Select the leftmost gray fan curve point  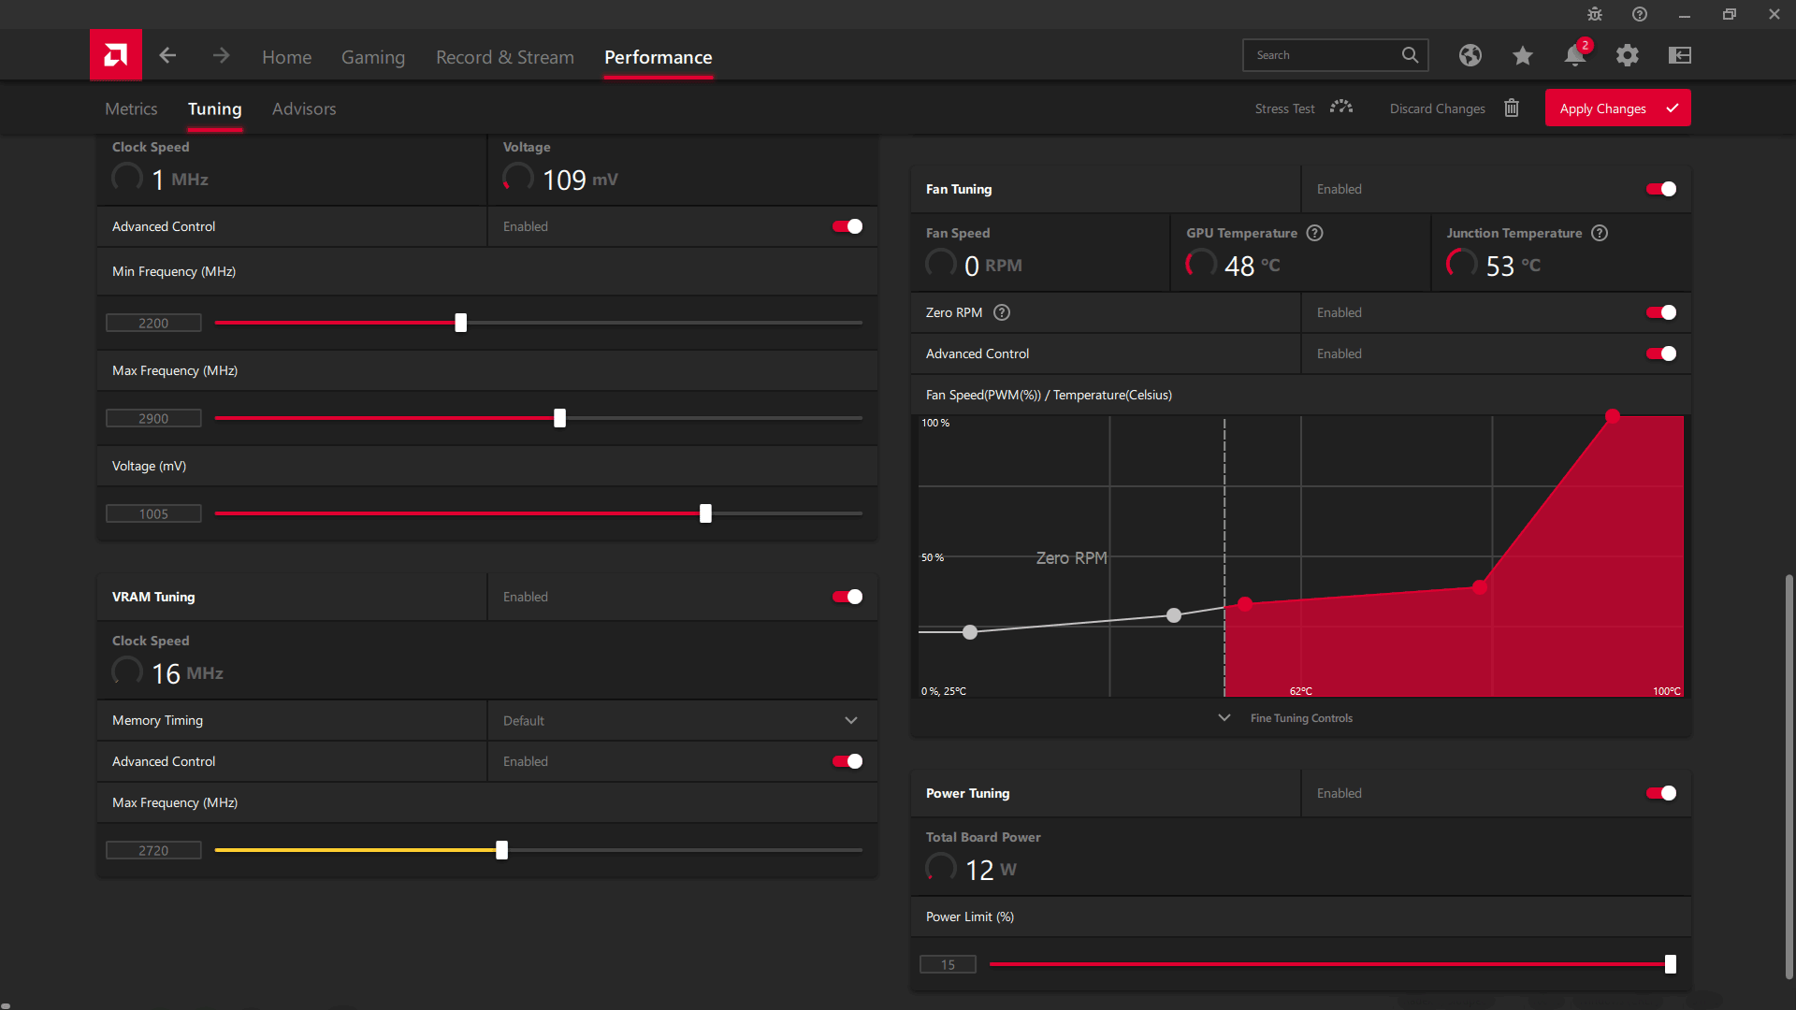coord(970,632)
